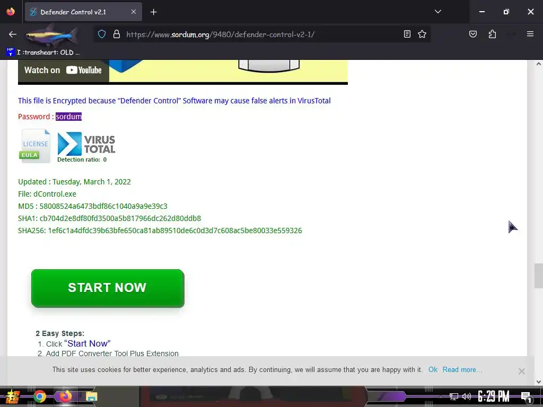Open the notification center icon

(526, 397)
